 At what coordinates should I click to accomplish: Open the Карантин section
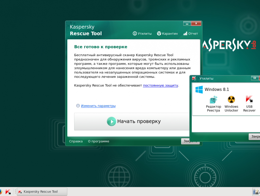click(167, 33)
